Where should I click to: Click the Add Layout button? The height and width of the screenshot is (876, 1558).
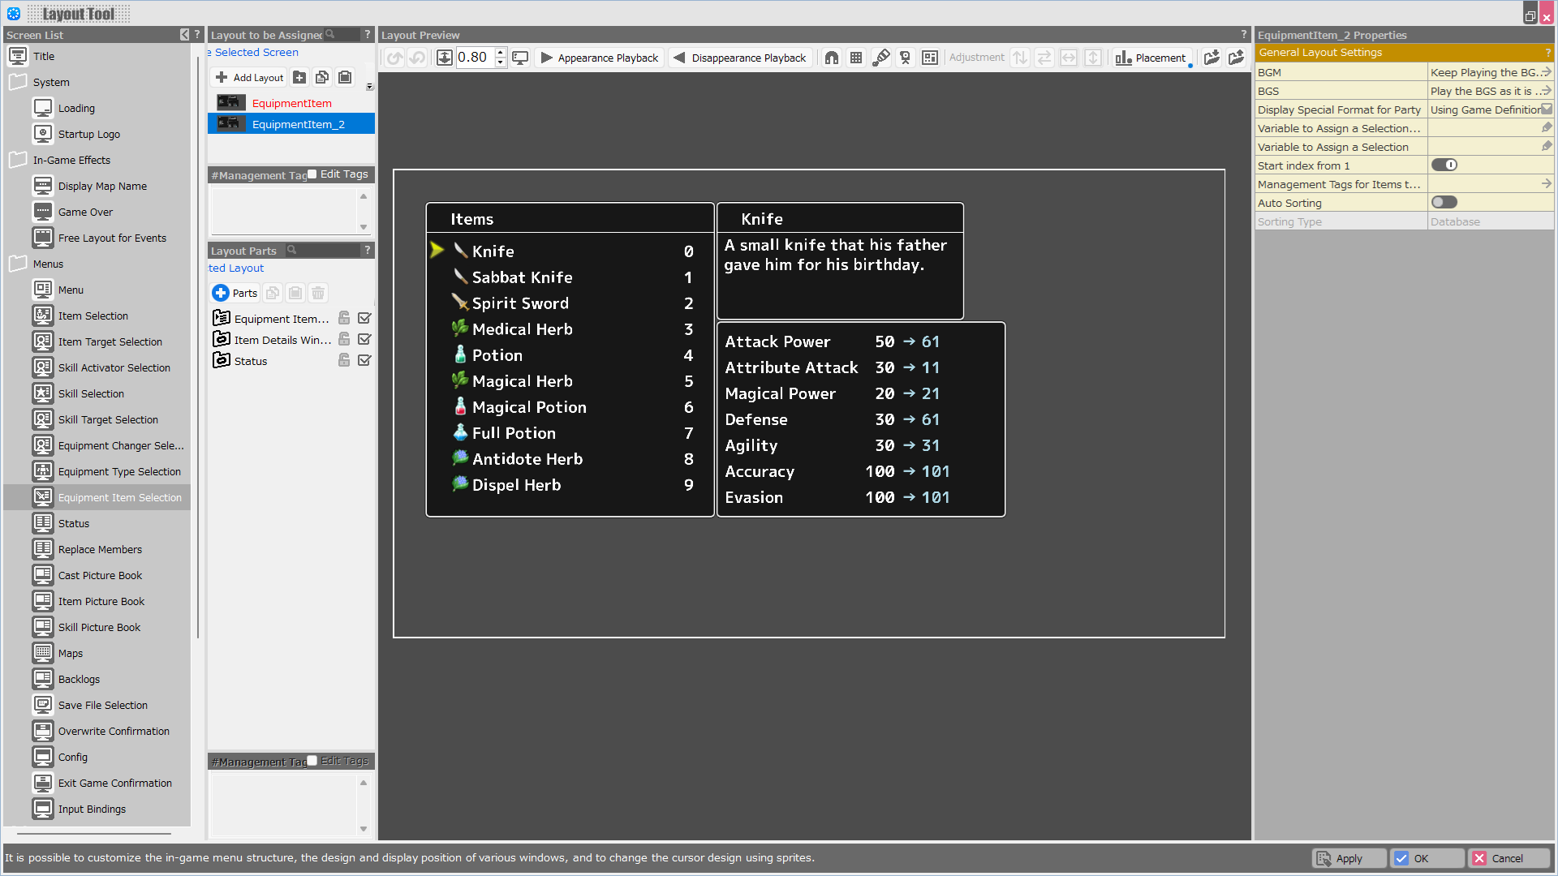pos(249,78)
